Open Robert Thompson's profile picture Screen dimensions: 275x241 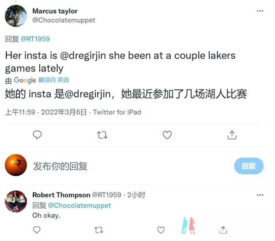[x=16, y=201]
